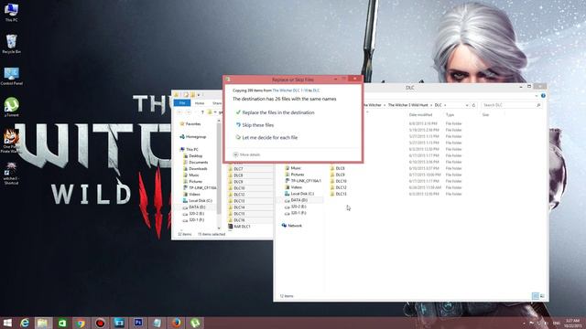Click The Witcher 3 Wild Hunt breadcrumb segment

(x=407, y=105)
